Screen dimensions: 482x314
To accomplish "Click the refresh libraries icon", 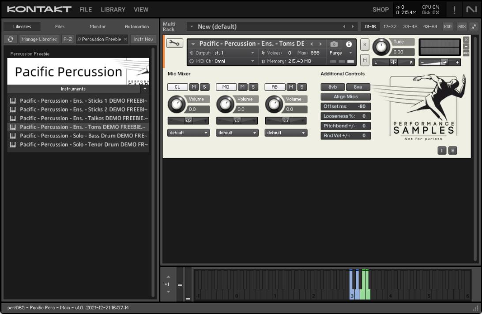I will [x=11, y=39].
